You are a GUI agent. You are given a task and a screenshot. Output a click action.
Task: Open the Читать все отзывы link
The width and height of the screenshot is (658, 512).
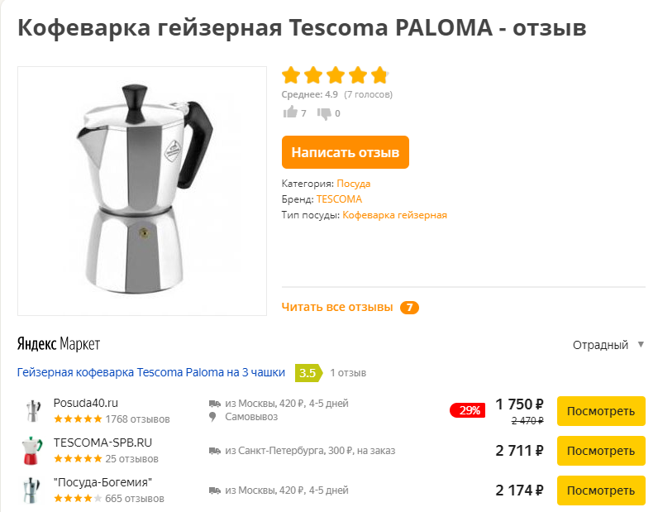click(x=337, y=307)
